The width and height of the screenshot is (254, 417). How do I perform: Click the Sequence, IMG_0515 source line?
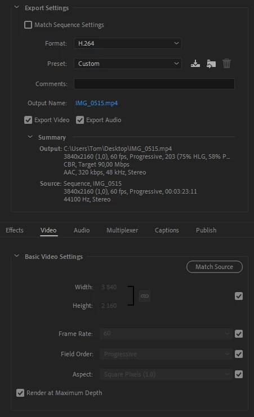coord(92,183)
